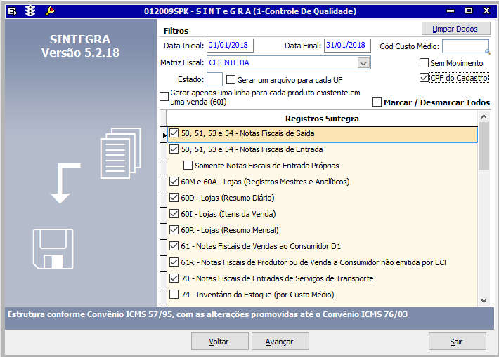Click the traffic light icon in title bar
Image resolution: width=499 pixels, height=357 pixels.
pyautogui.click(x=30, y=11)
